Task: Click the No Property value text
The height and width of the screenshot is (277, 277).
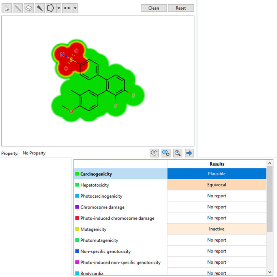Action: 34,153
